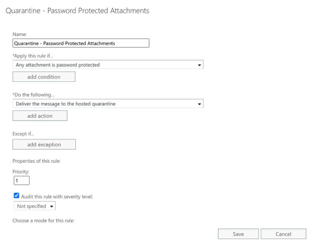Viewport: 316px width, 246px height.
Task: Open 'Deliver the message to the hosted quarantine' dropdown
Action: pyautogui.click(x=108, y=104)
